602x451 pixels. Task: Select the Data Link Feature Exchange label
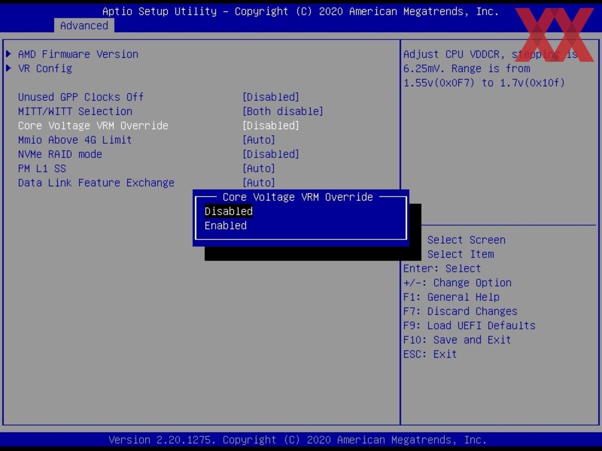click(96, 183)
